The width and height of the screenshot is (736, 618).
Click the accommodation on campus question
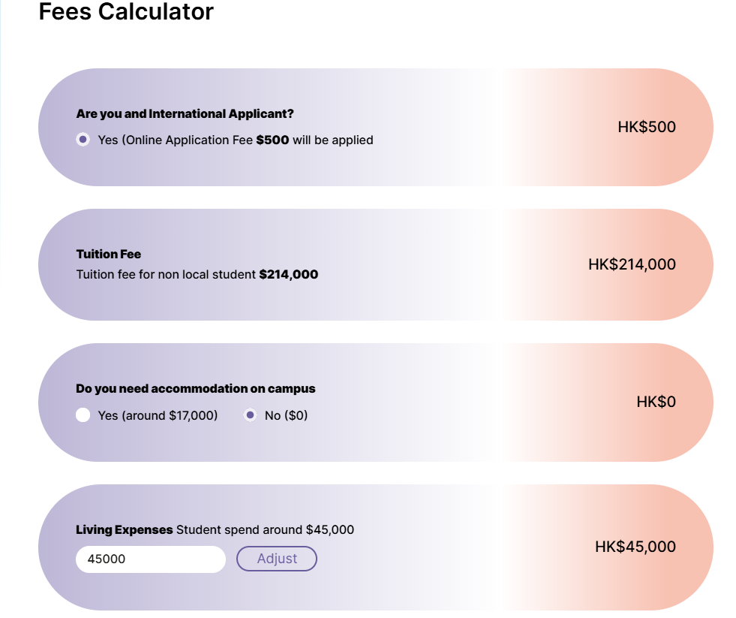point(196,389)
